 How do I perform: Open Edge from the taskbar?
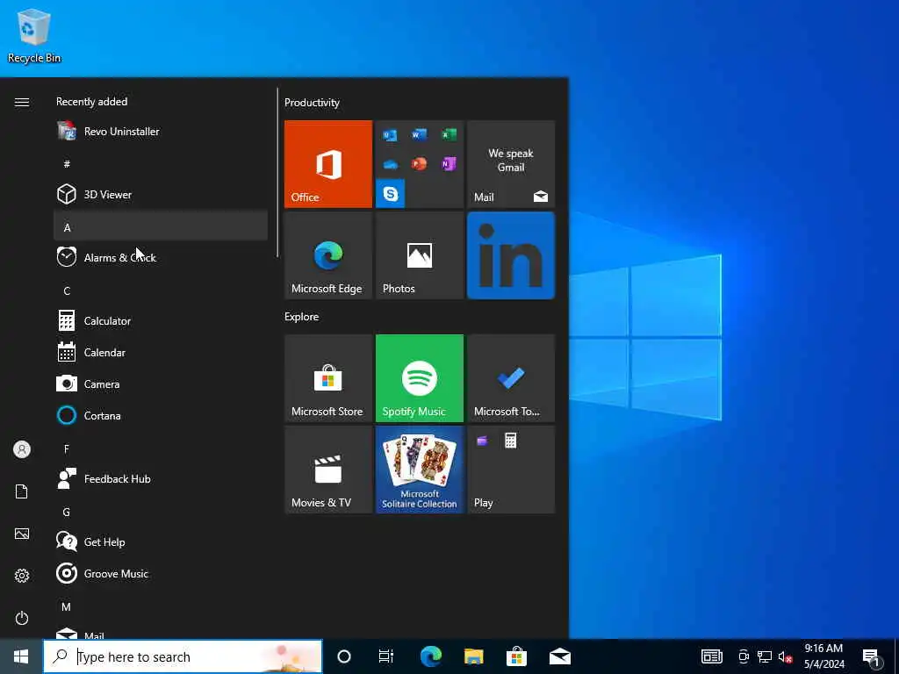click(430, 656)
